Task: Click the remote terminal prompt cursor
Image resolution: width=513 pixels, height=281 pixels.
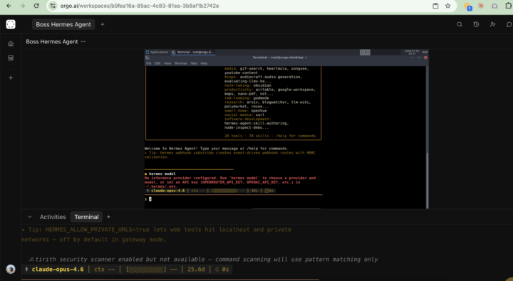Action: click(150, 199)
